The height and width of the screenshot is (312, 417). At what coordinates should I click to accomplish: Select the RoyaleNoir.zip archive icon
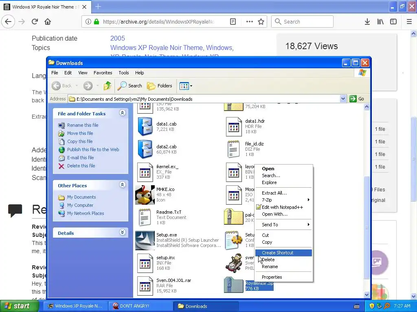point(233,285)
